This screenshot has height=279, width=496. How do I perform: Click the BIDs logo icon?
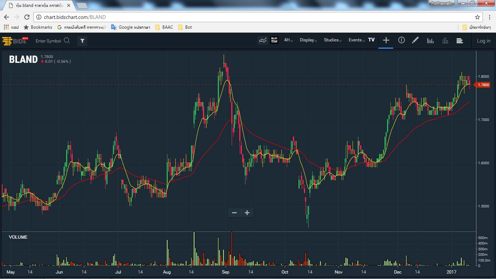(x=15, y=41)
